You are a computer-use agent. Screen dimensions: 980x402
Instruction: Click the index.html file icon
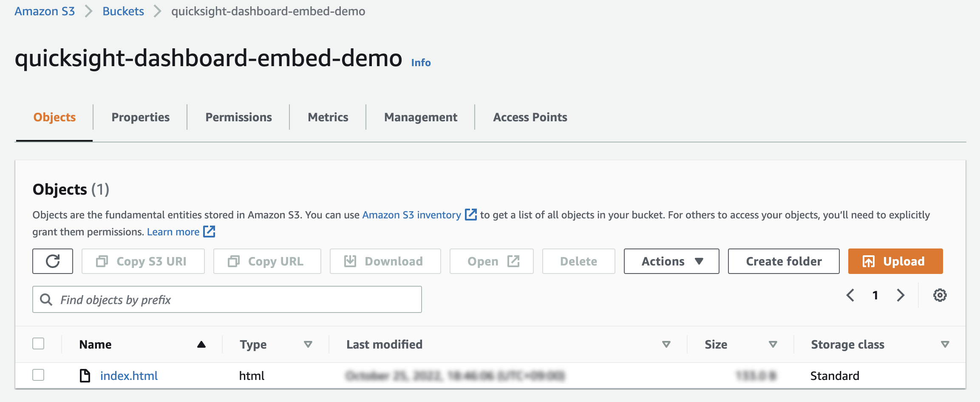(x=85, y=375)
